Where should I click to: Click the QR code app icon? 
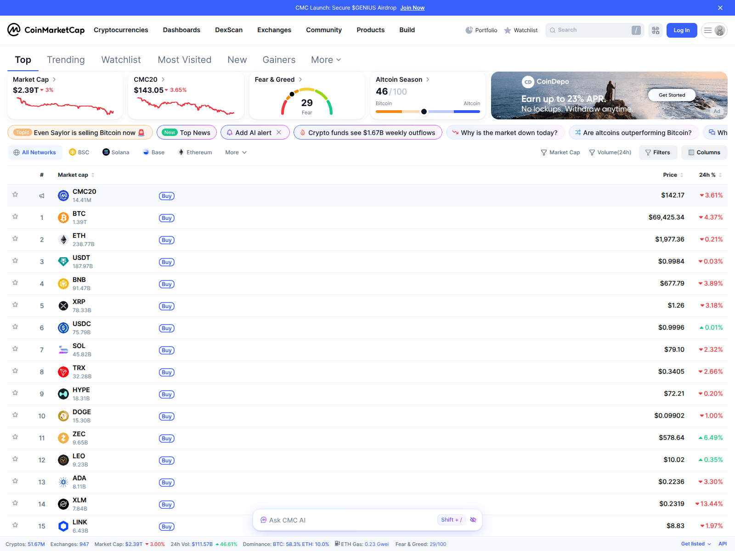[x=656, y=30]
